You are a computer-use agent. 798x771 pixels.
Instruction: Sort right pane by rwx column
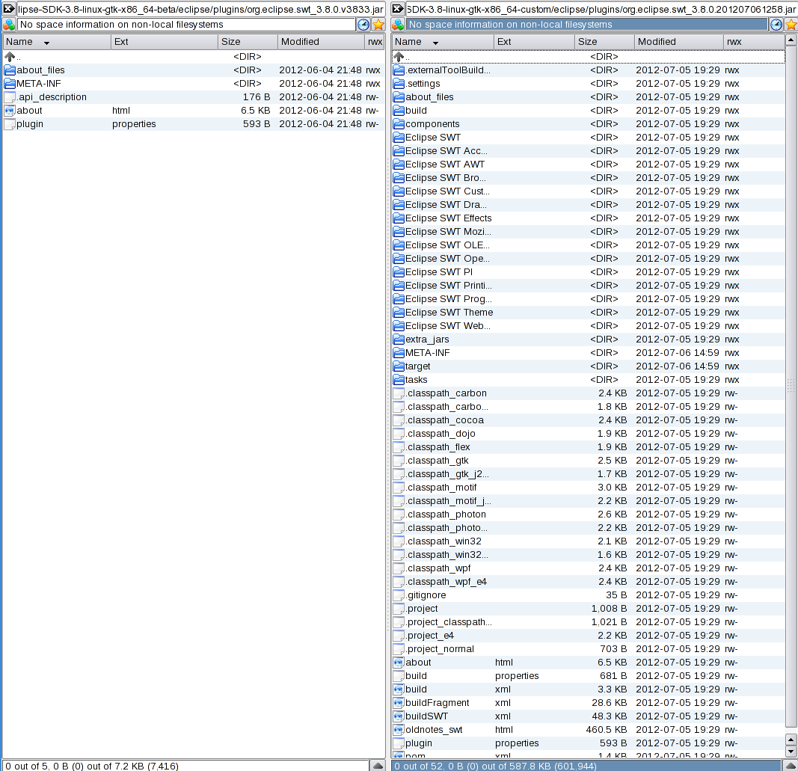(x=754, y=42)
